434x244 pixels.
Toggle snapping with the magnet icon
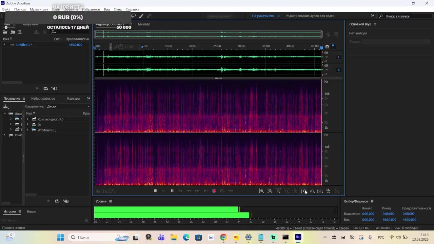[327, 46]
